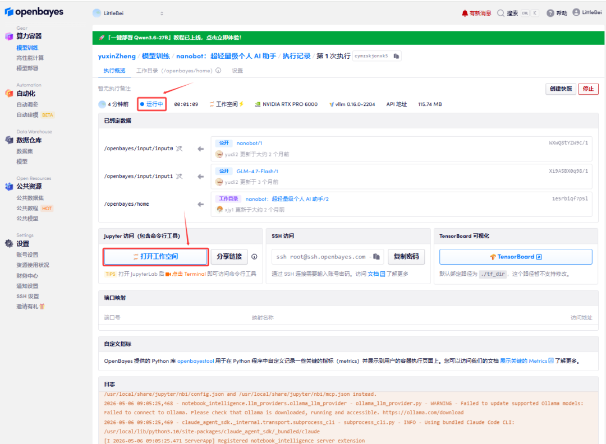Click the 运行中 status indicator
Image resolution: width=606 pixels, height=444 pixels.
click(151, 104)
